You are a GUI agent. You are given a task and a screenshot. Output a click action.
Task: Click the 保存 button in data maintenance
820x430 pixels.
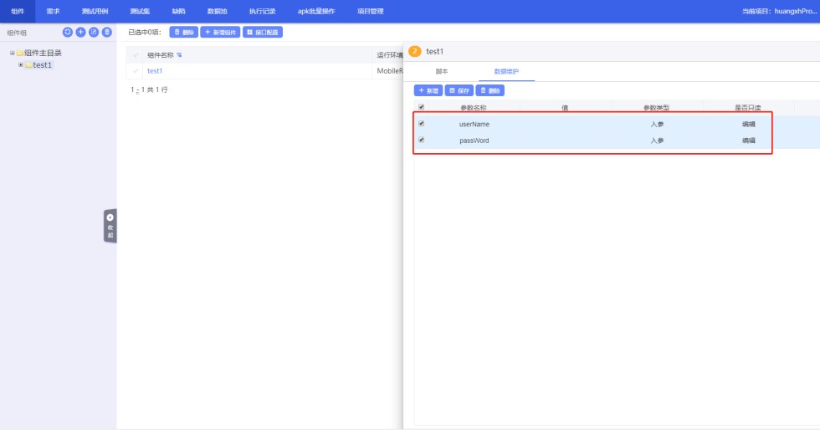(459, 90)
